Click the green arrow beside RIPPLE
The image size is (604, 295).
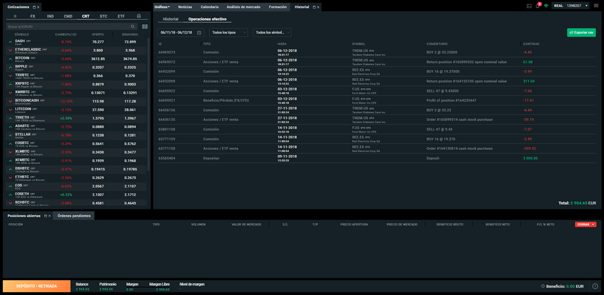click(10, 67)
